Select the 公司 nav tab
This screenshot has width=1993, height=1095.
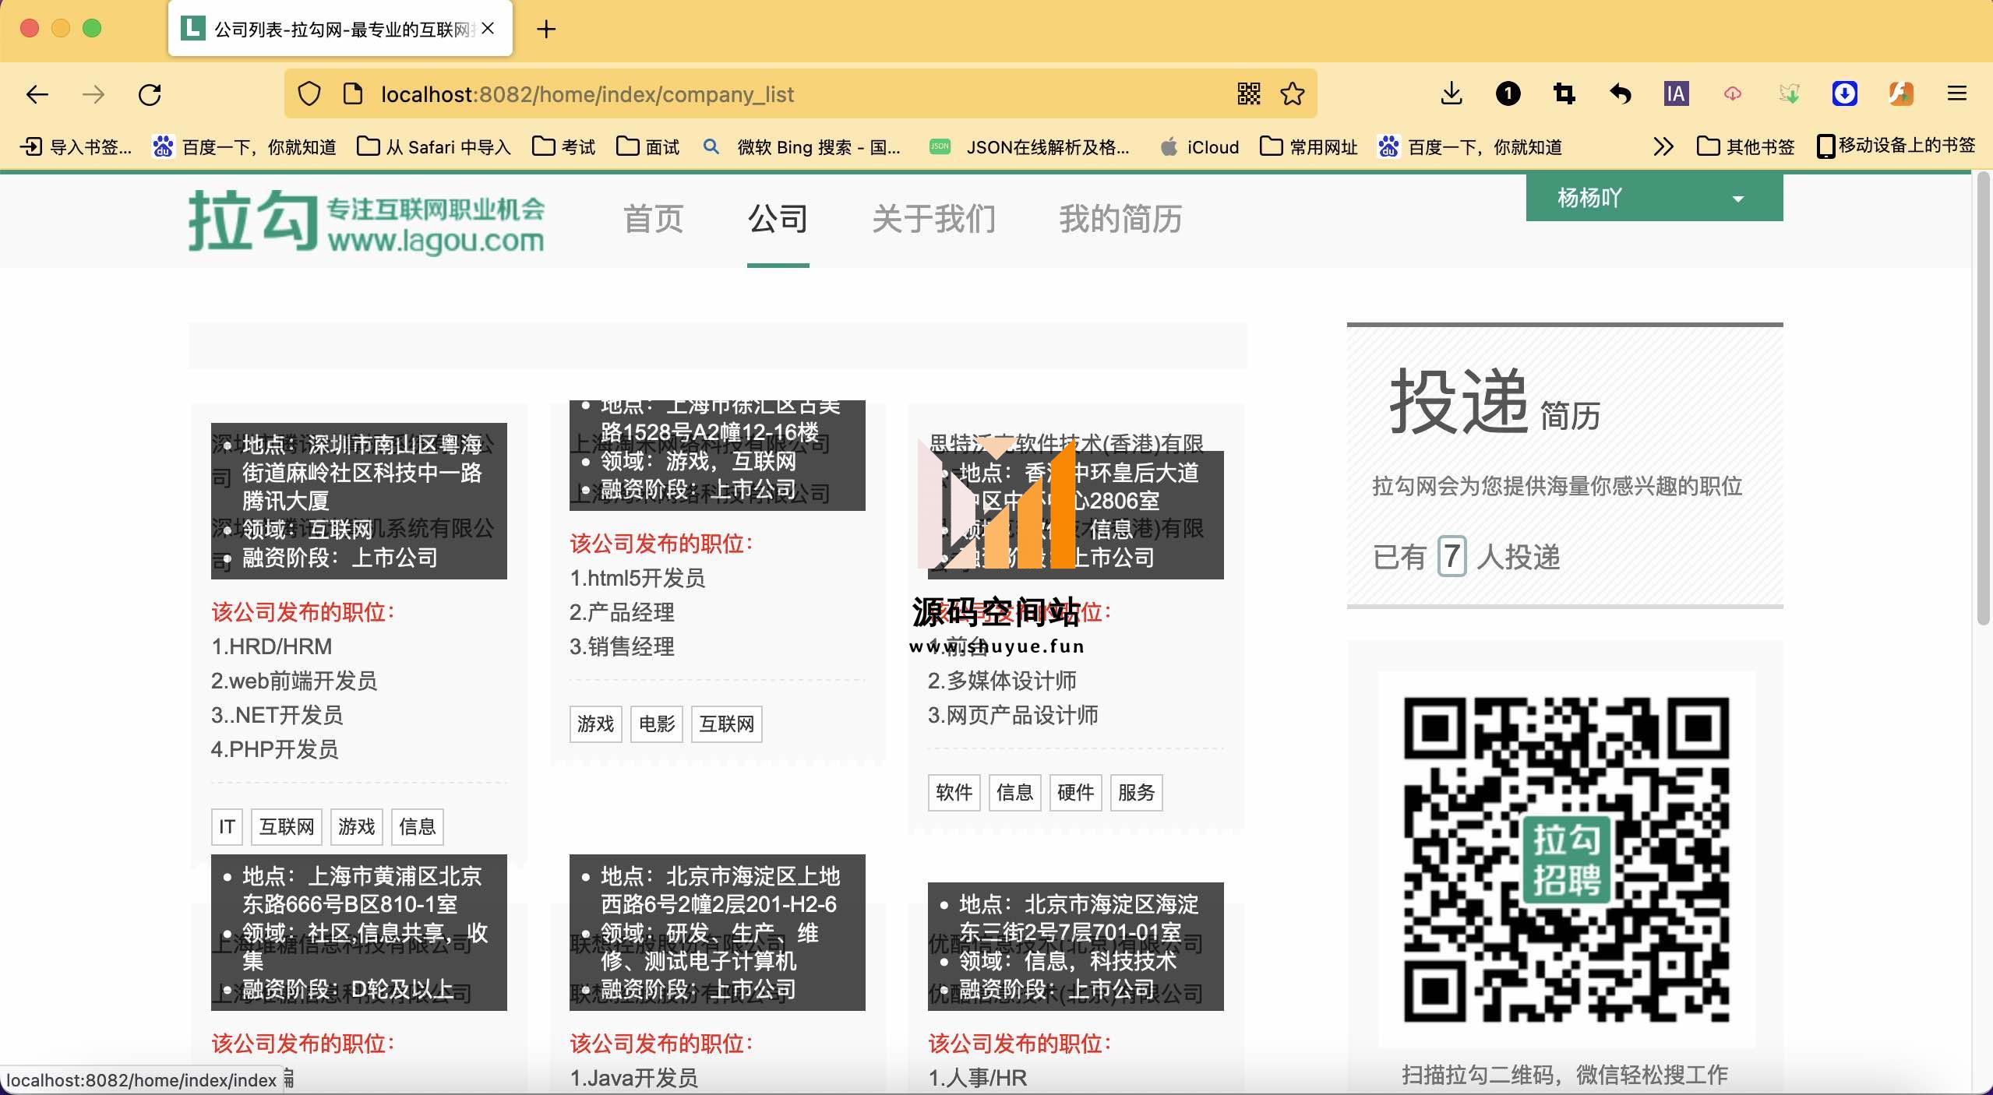click(x=778, y=219)
